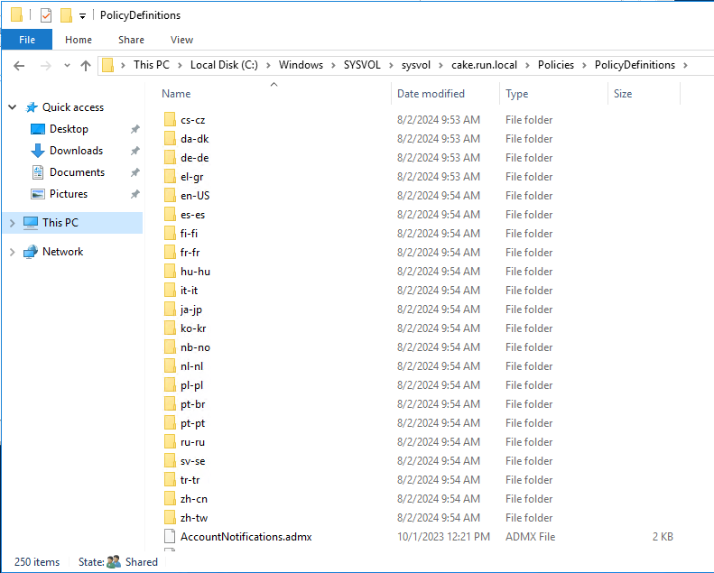Go back using the Back arrow

point(19,66)
